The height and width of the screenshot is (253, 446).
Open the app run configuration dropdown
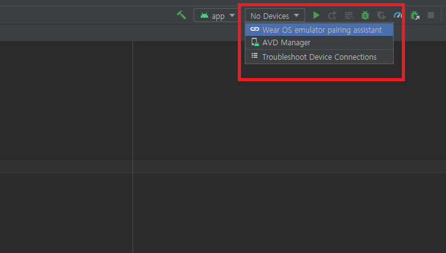pos(216,16)
